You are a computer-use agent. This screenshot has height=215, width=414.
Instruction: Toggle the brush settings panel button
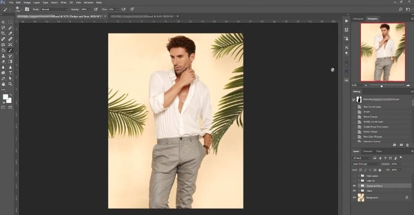click(27, 9)
